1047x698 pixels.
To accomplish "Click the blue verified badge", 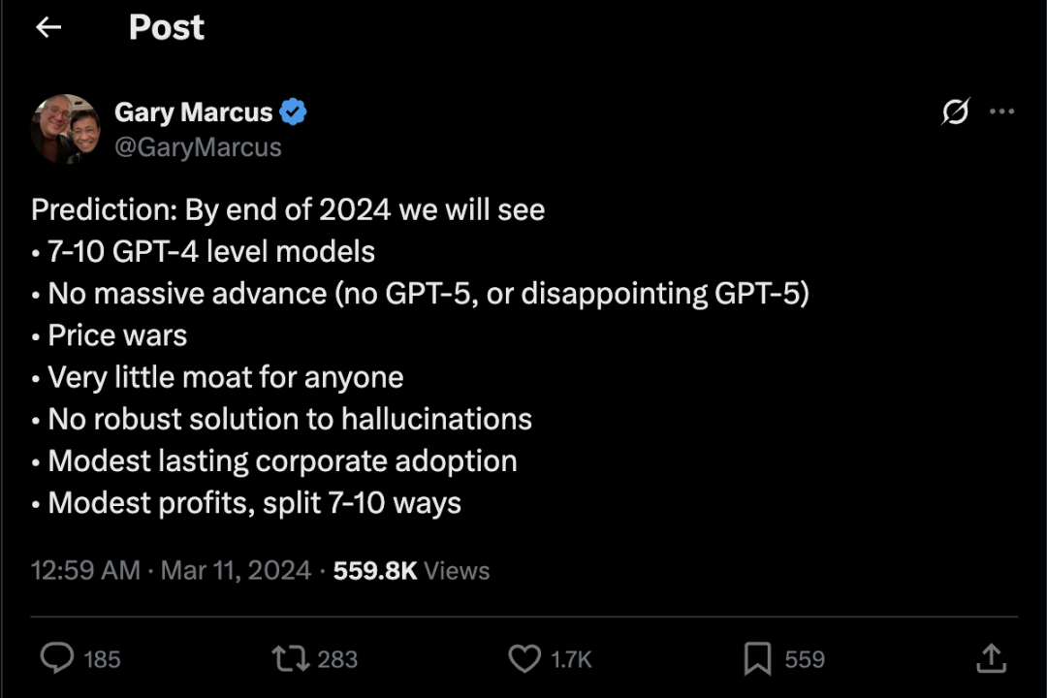I will 293,112.
